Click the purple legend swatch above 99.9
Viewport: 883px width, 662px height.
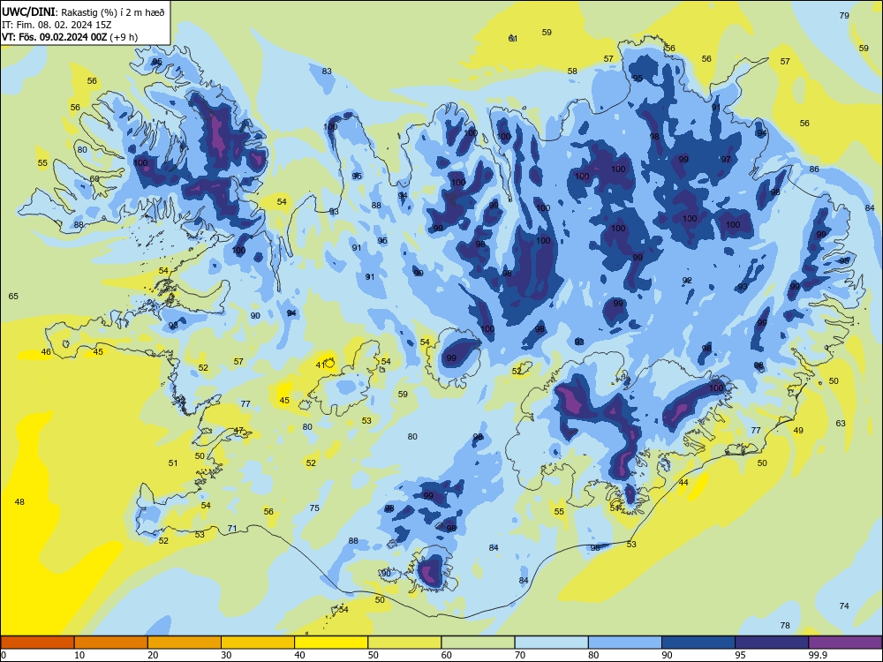(845, 643)
